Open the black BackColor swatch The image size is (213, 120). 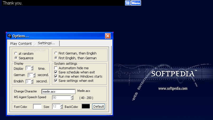click(86, 106)
